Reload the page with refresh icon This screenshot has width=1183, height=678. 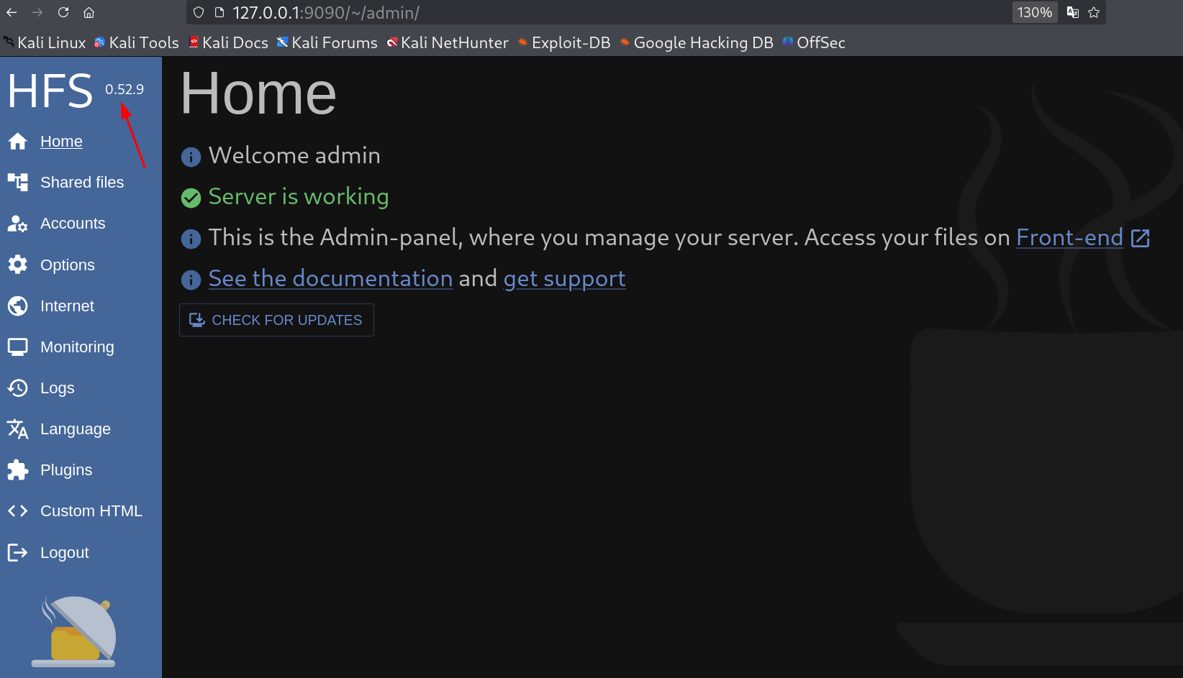click(63, 12)
